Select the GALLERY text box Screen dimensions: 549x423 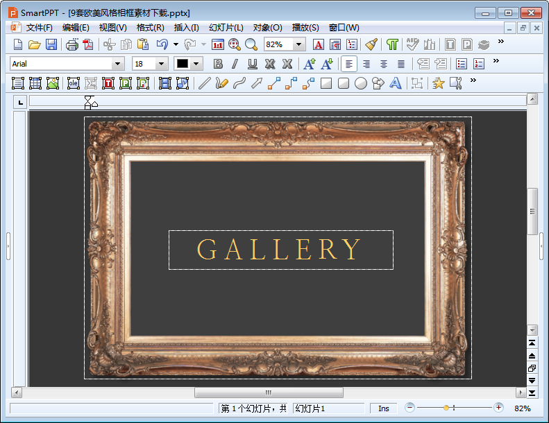(x=281, y=250)
